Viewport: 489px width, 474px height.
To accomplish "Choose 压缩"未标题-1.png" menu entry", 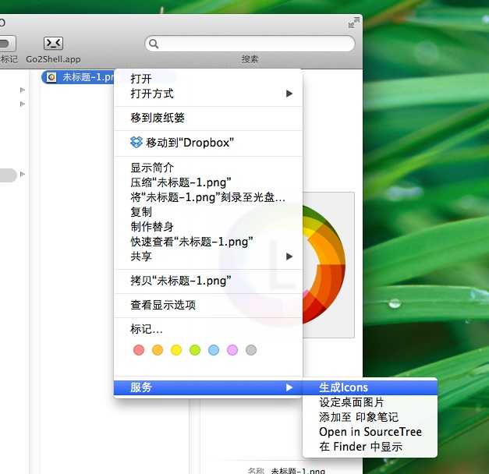I will 208,182.
